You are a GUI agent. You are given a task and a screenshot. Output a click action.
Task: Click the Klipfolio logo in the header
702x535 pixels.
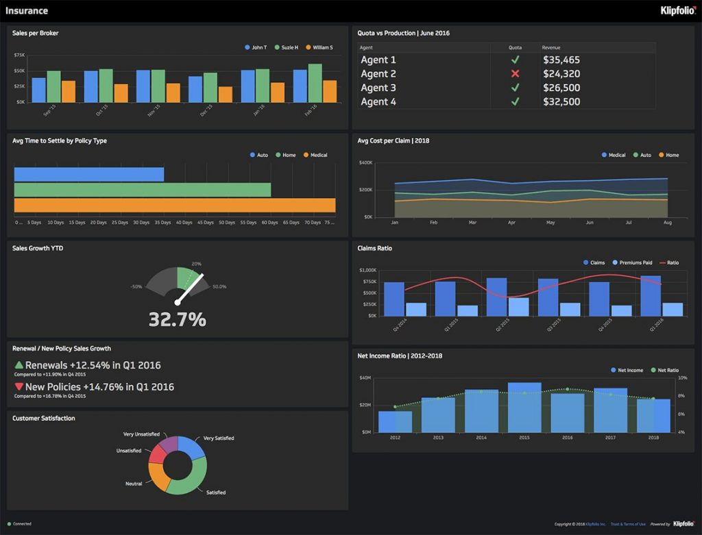pos(678,10)
